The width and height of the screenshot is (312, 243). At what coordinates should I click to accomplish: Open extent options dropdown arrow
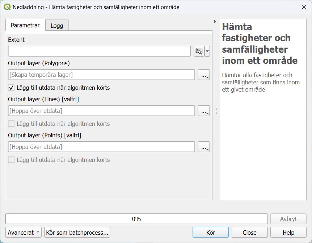[207, 51]
